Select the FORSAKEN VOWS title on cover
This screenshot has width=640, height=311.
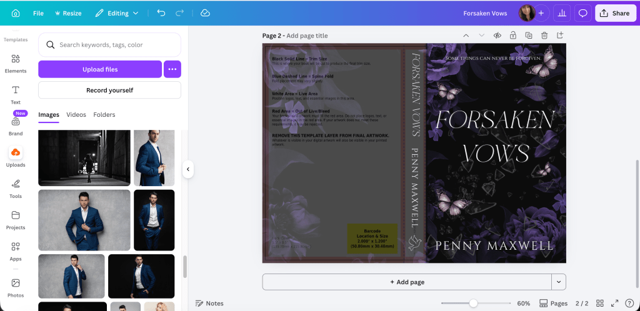click(496, 136)
